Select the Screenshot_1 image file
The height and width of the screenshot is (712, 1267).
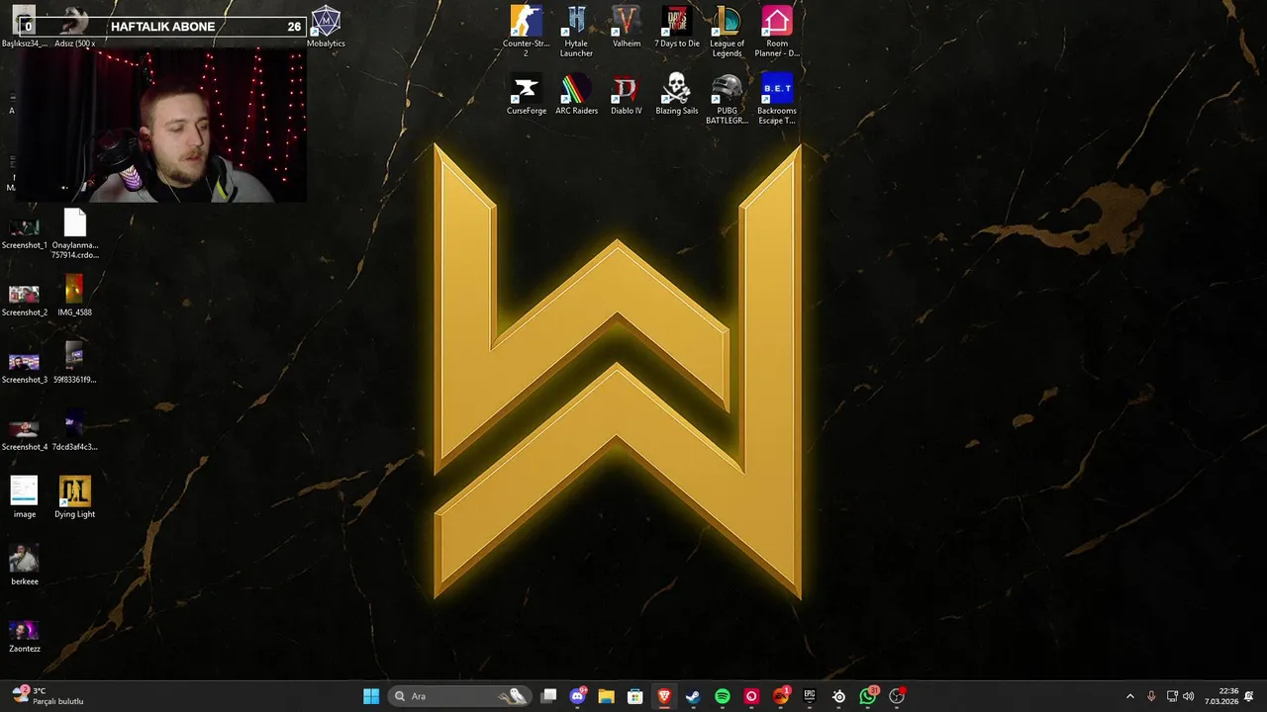24,232
